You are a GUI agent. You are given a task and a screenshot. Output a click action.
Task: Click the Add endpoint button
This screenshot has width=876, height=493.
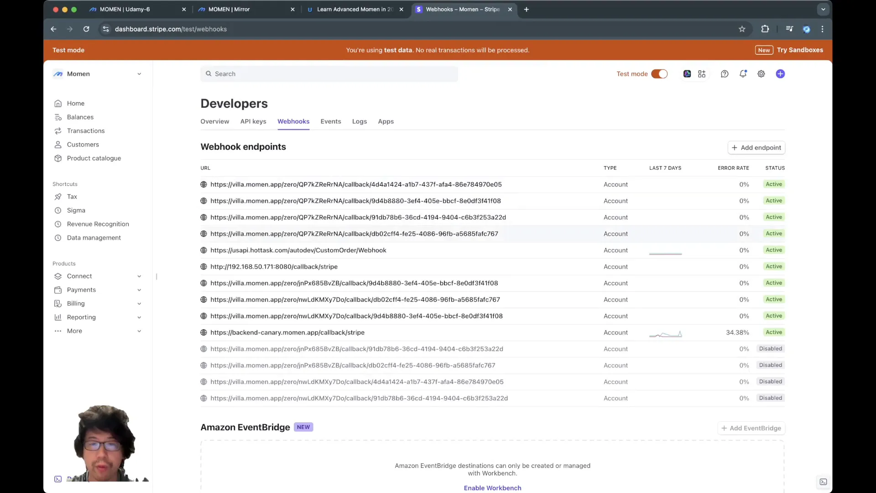(756, 148)
